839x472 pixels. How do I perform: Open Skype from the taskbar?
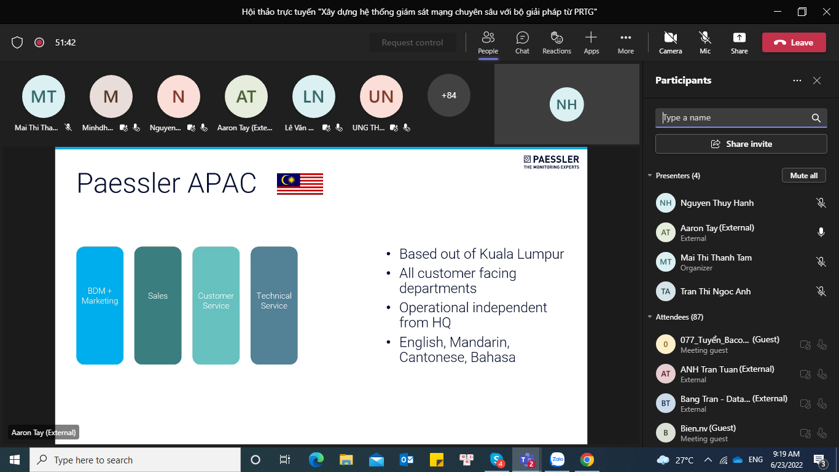(497, 460)
